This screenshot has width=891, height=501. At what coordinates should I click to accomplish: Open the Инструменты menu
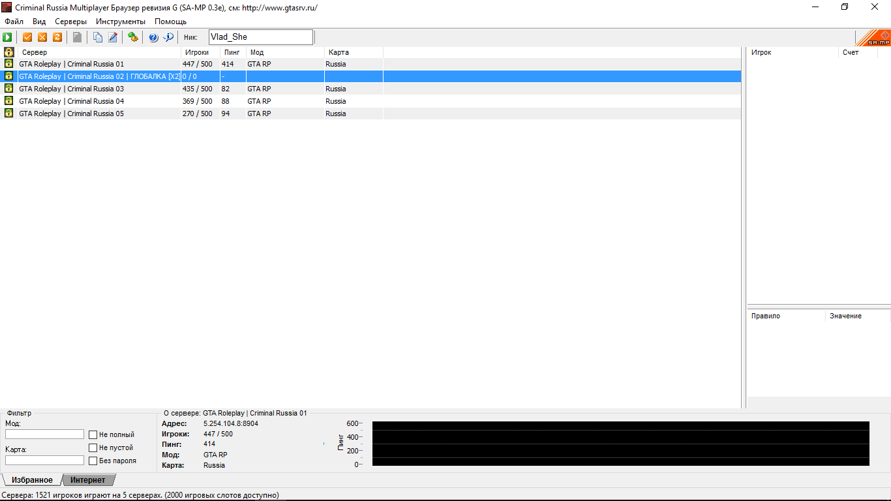click(x=121, y=22)
